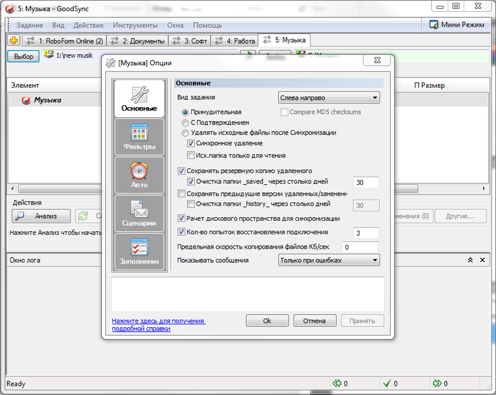
Task: Open the Дополнения options section
Action: (x=139, y=252)
